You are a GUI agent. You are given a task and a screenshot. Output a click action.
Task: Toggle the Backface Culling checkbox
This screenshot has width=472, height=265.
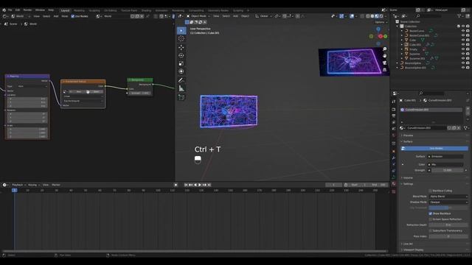[430, 191]
